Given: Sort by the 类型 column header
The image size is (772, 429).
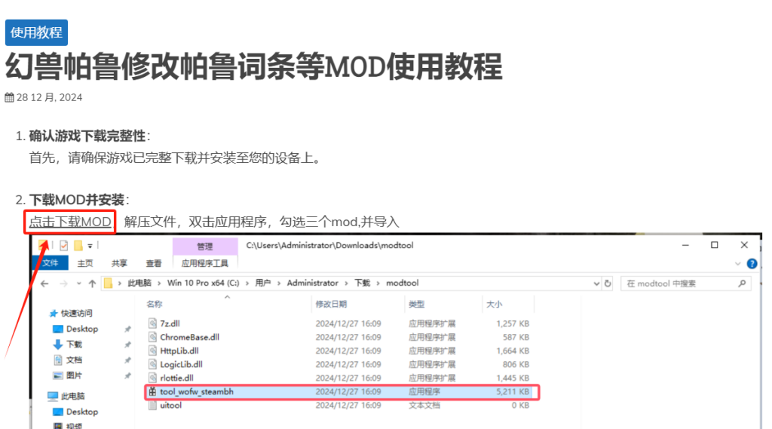Looking at the screenshot, I should pos(416,305).
